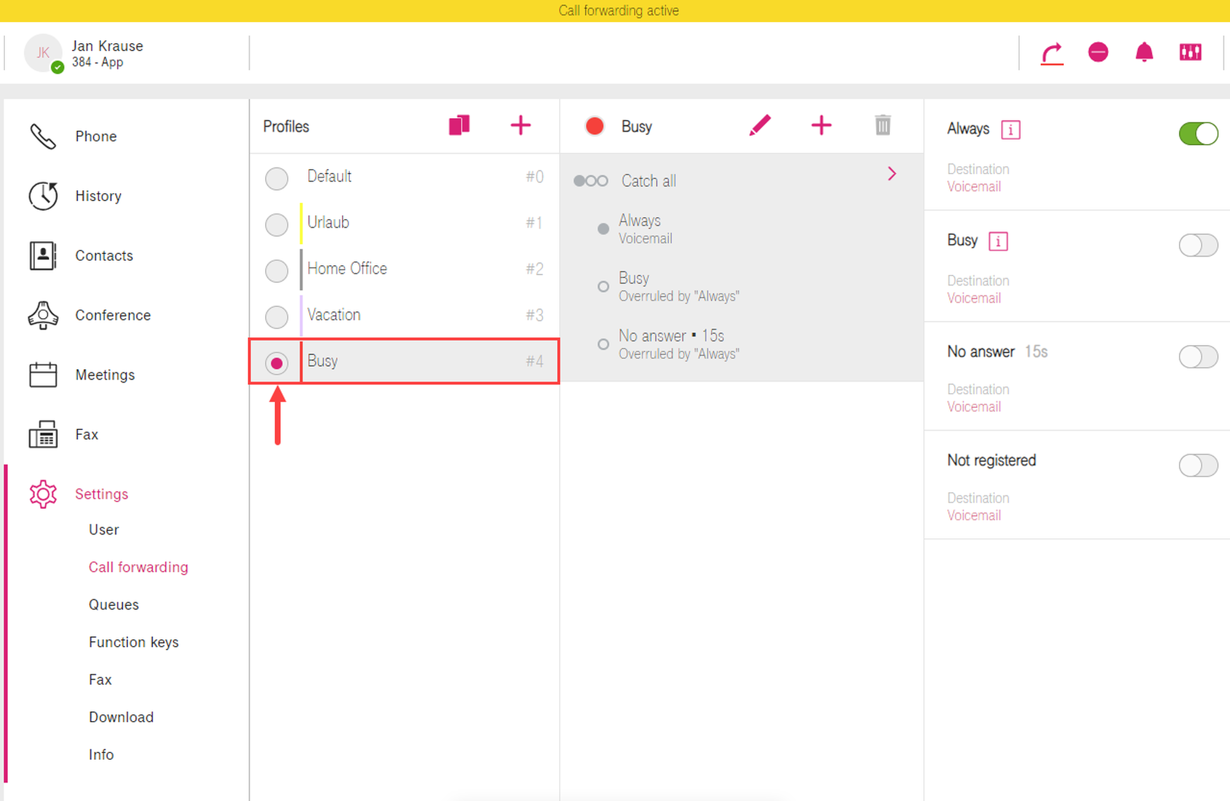1230x801 pixels.
Task: Add a new profile with plus icon
Action: (x=520, y=126)
